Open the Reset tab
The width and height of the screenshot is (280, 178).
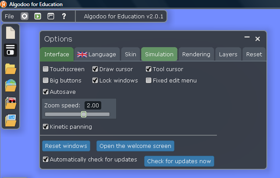(254, 54)
